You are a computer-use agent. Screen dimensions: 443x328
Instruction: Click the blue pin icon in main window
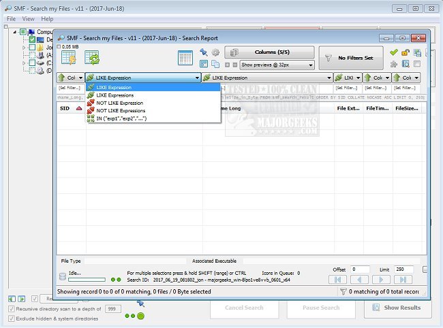(140, 304)
